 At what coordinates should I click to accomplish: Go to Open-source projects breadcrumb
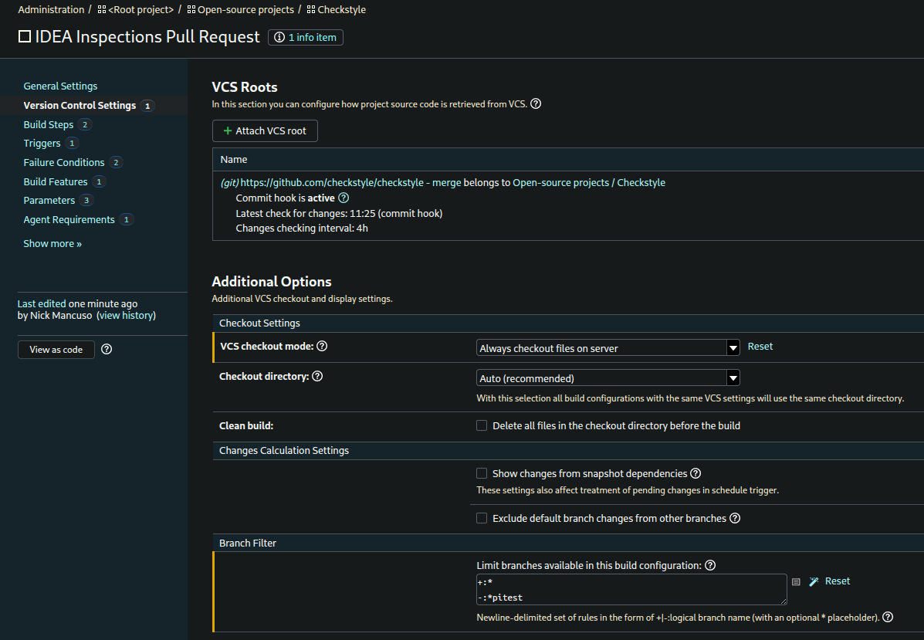245,9
